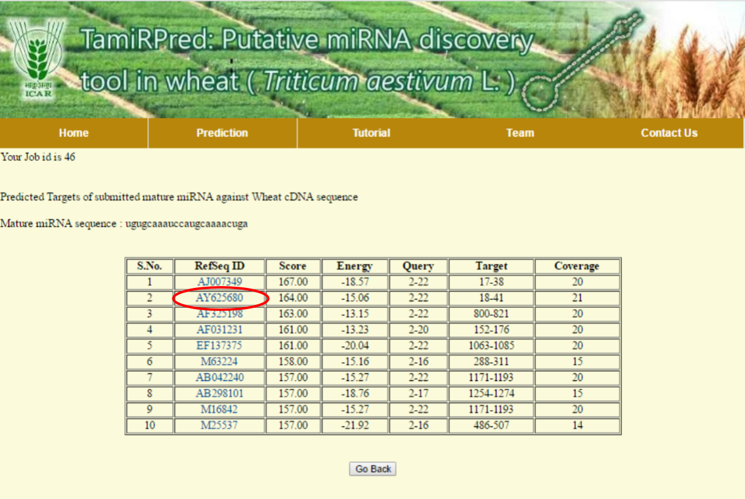
Task: Open the M25537 RefSeq link
Action: pyautogui.click(x=219, y=425)
